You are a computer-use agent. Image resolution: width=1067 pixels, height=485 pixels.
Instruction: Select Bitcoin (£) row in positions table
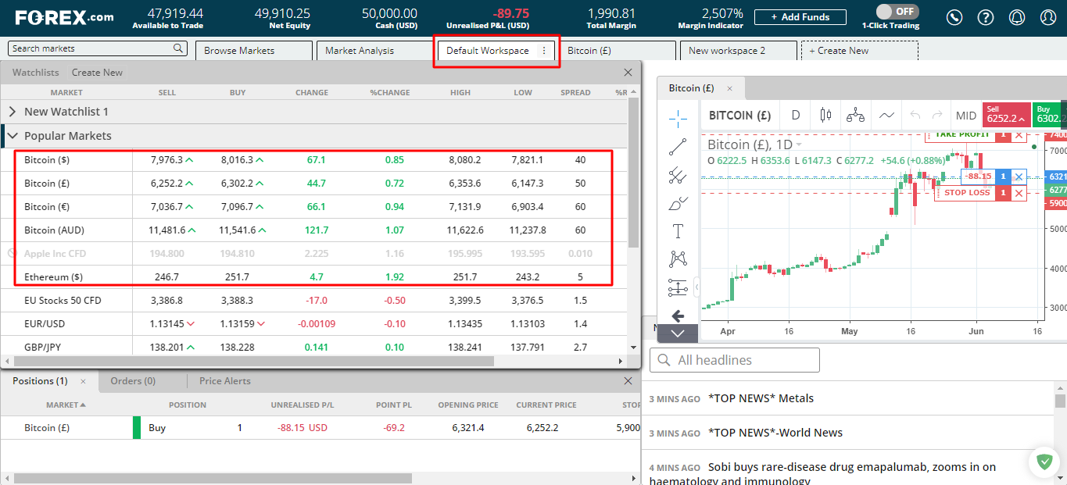tap(320, 428)
